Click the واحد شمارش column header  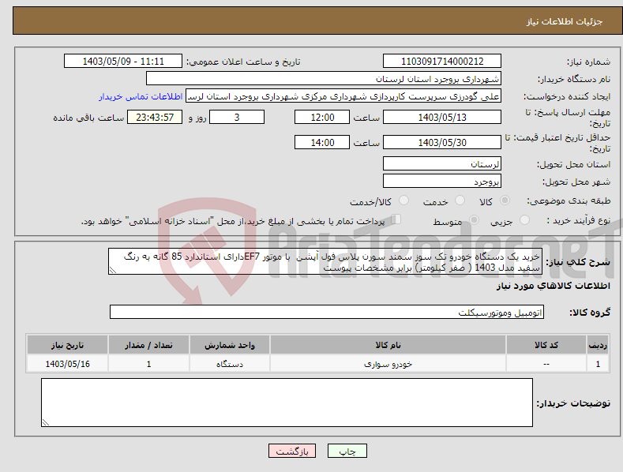[x=230, y=345]
